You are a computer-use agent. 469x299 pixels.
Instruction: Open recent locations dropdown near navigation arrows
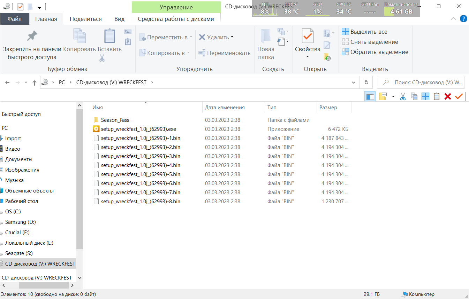click(x=26, y=82)
